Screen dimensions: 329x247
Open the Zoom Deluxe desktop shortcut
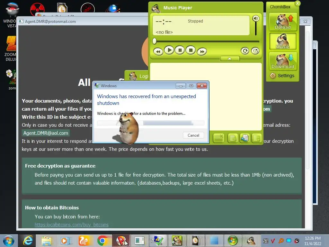click(x=11, y=49)
